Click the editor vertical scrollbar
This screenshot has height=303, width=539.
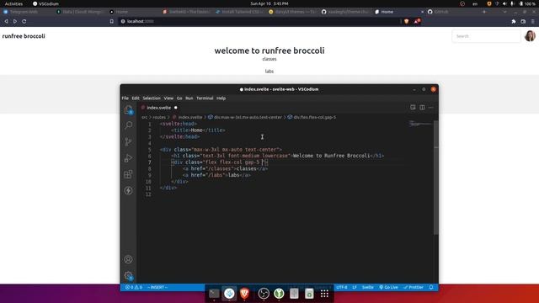click(x=436, y=177)
